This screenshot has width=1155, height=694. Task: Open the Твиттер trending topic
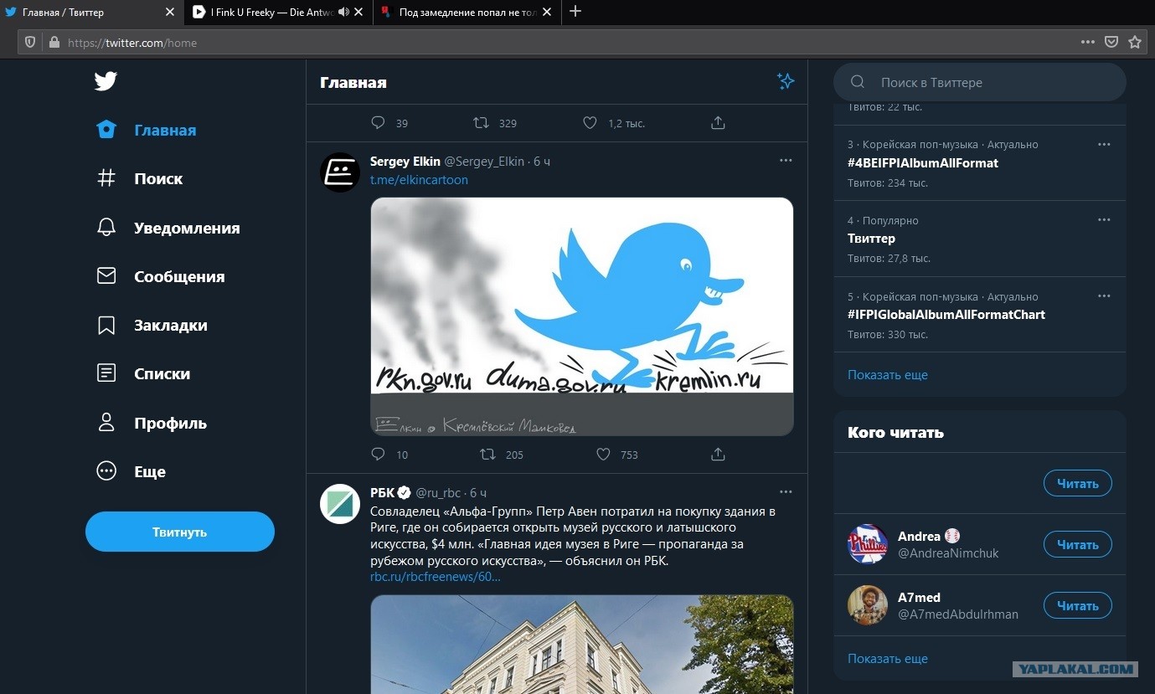[x=871, y=239]
